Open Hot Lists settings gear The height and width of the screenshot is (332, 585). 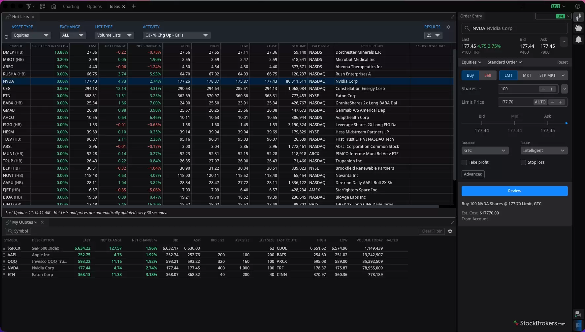448,27
